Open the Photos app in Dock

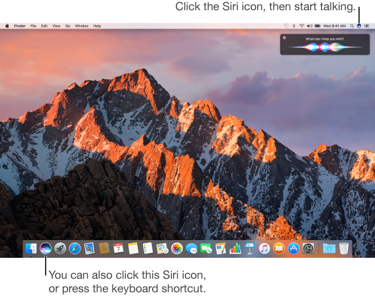point(177,248)
